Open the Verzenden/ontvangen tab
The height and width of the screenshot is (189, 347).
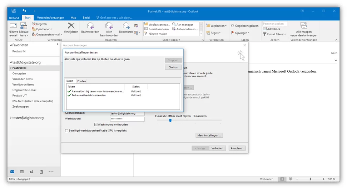pyautogui.click(x=50, y=18)
